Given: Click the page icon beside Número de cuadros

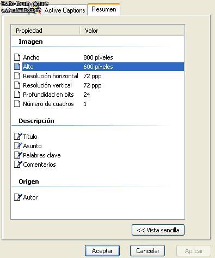Looking at the screenshot, I should (17, 104).
